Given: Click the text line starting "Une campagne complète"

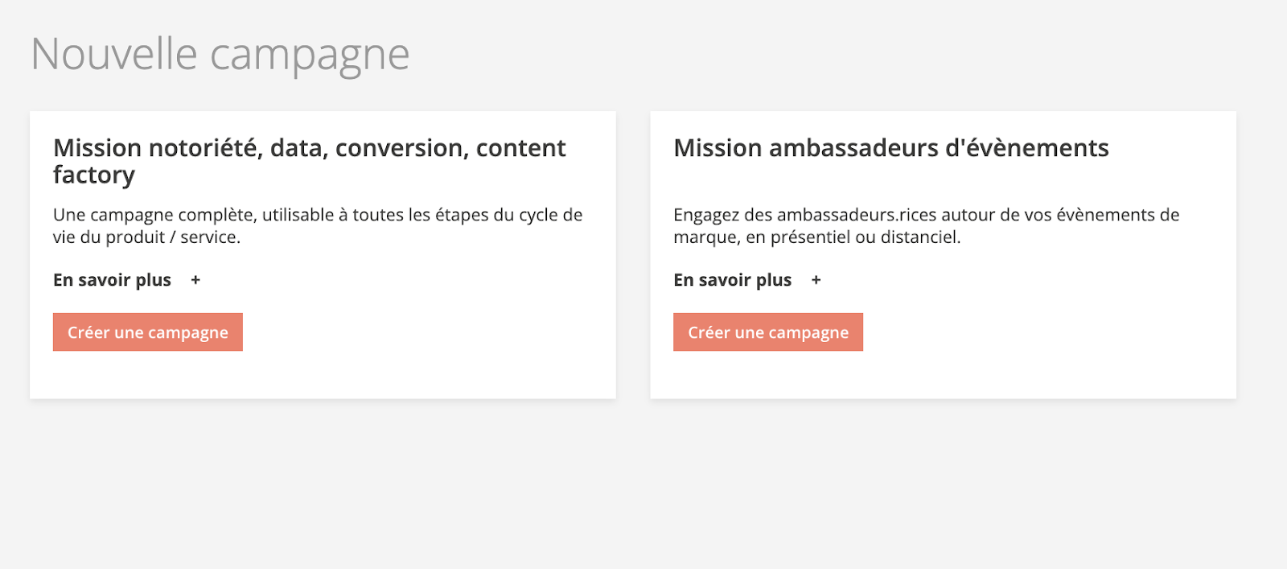Looking at the screenshot, I should pyautogui.click(x=317, y=215).
